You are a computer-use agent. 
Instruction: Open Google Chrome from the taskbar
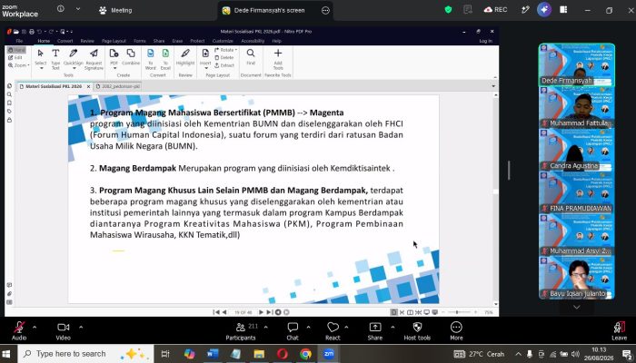(306, 354)
